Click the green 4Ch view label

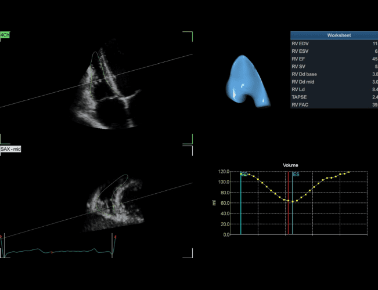pos(5,35)
